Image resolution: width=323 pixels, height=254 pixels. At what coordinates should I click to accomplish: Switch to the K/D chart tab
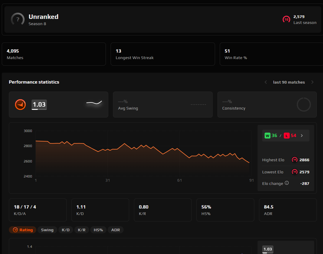[x=66, y=230]
